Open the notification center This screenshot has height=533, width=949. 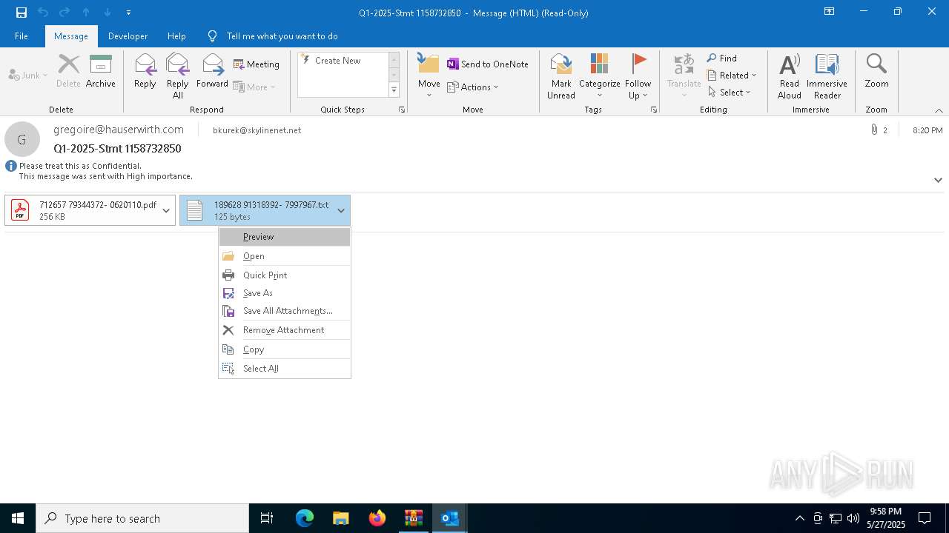925,518
